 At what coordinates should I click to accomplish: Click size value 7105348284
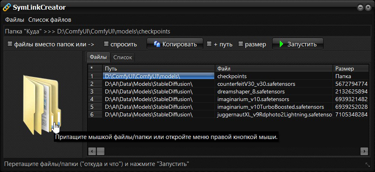351,114
